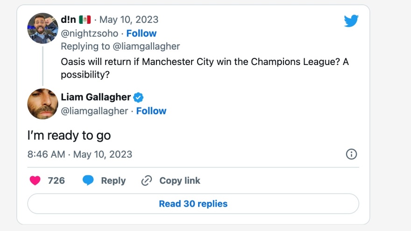The width and height of the screenshot is (411, 231).
Task: Open d!n's profile picture
Action: pyautogui.click(x=43, y=28)
